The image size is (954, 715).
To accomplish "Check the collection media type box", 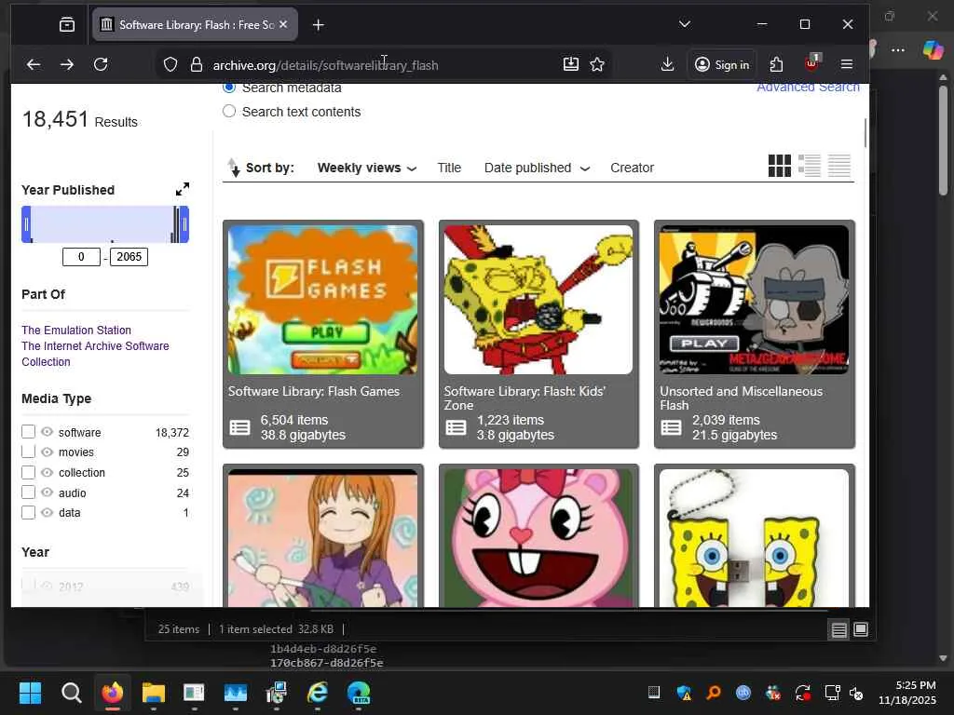I will [x=28, y=472].
